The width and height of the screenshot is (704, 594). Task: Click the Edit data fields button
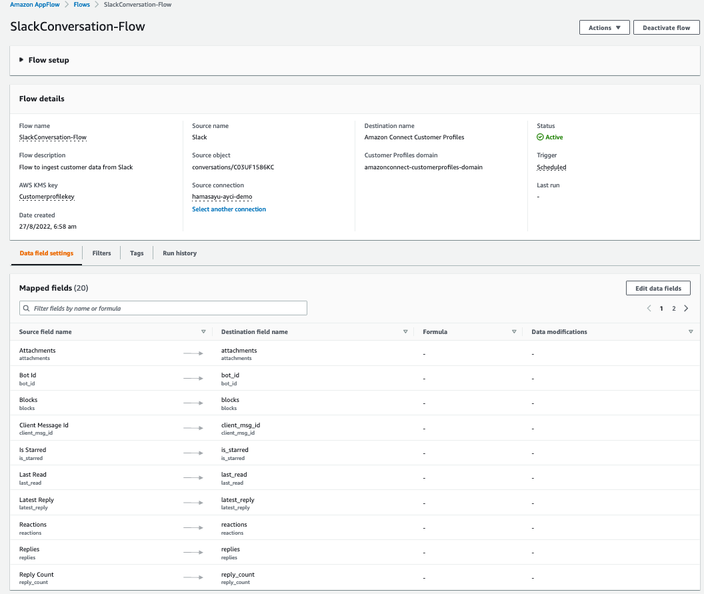coord(658,288)
